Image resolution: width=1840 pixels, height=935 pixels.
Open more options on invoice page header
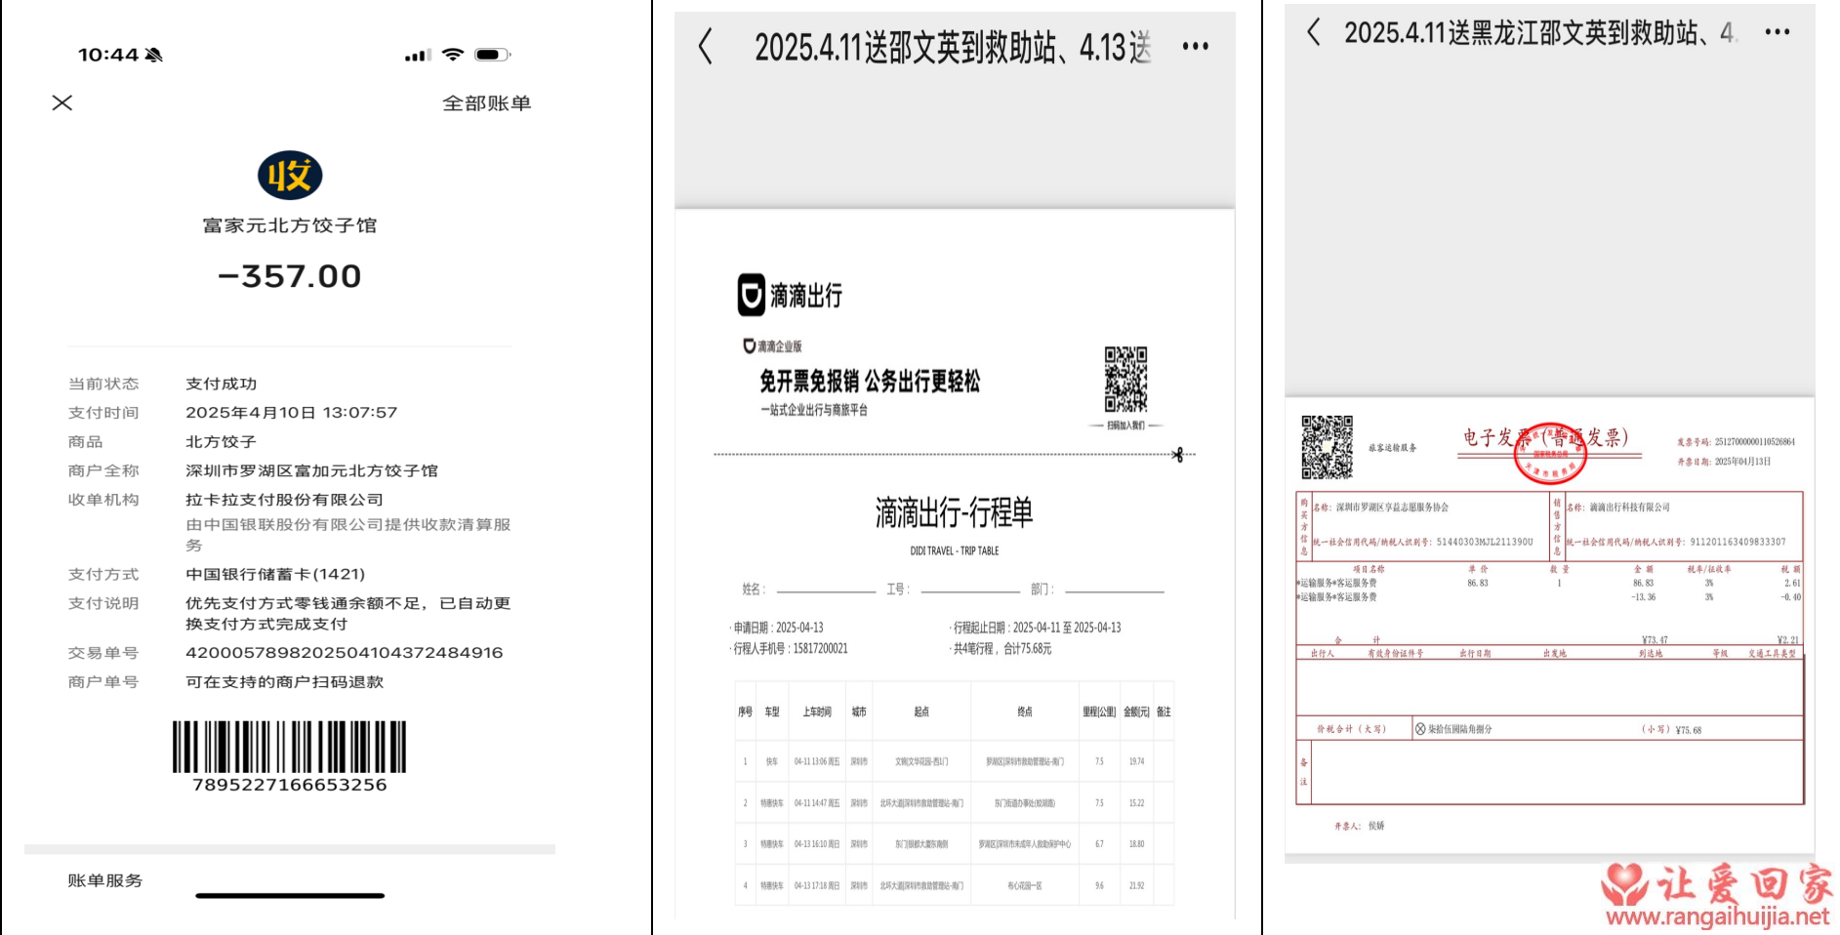1777,32
